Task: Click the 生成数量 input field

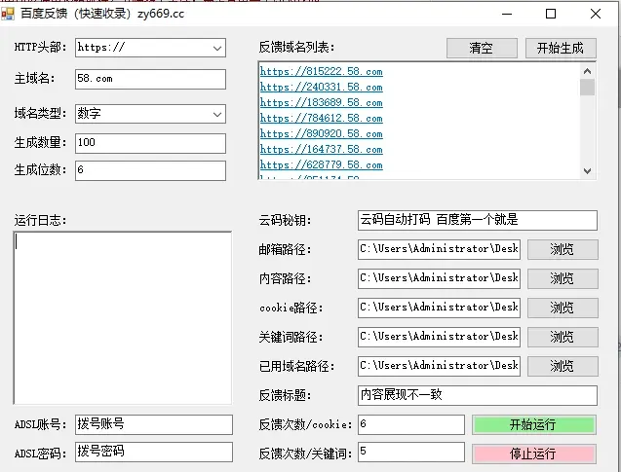Action: [150, 142]
